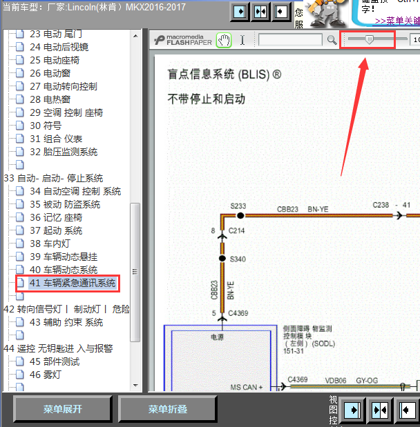The width and height of the screenshot is (420, 427).
Task: Open 26 电动窗 tree item
Action: click(50, 73)
